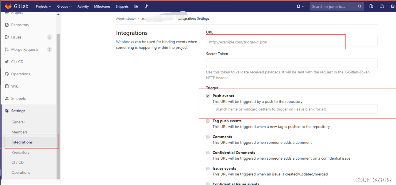Go to Members settings submenu
Viewport: 396px width, 185px height.
[x=20, y=132]
